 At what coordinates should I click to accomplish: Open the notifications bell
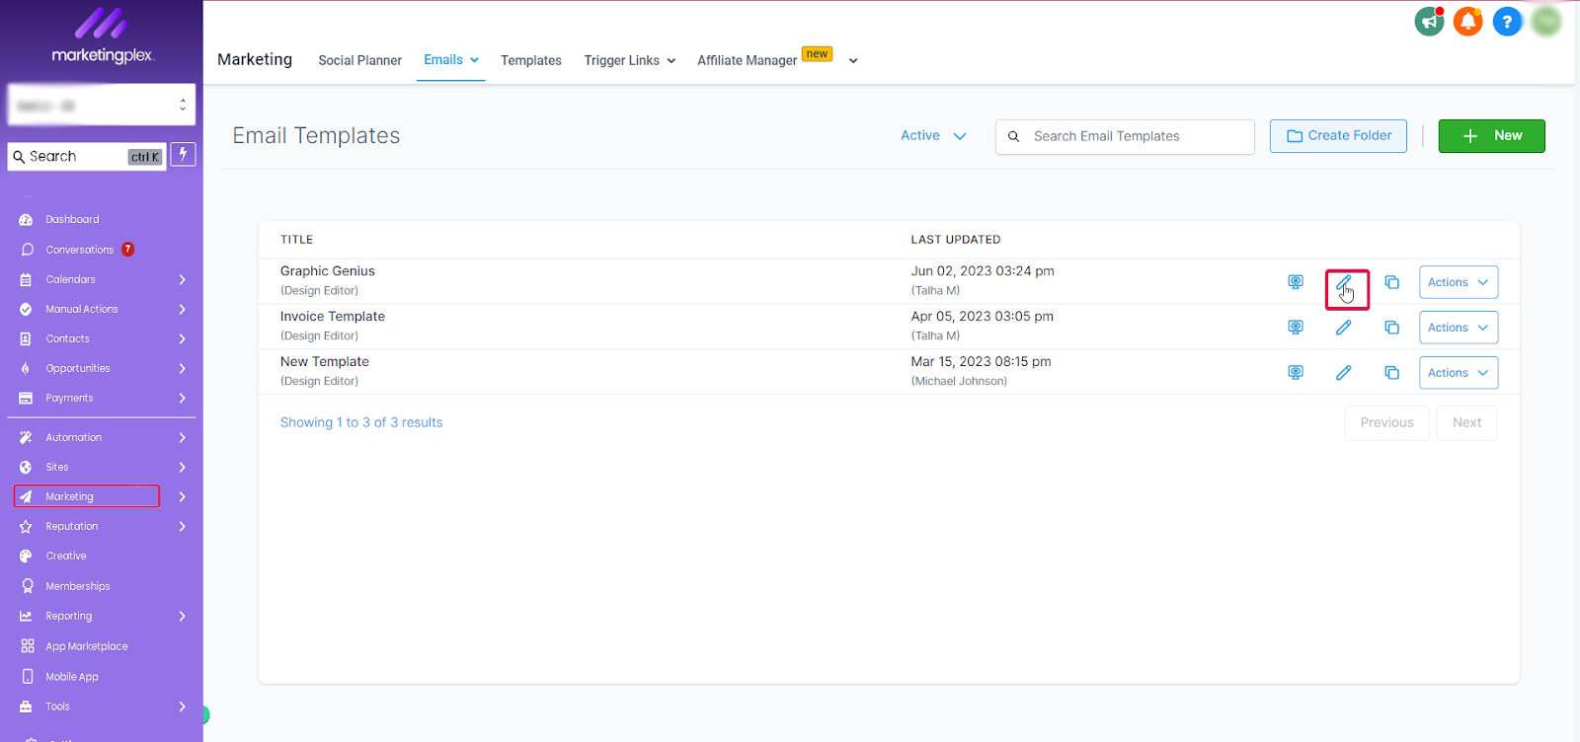pyautogui.click(x=1468, y=21)
